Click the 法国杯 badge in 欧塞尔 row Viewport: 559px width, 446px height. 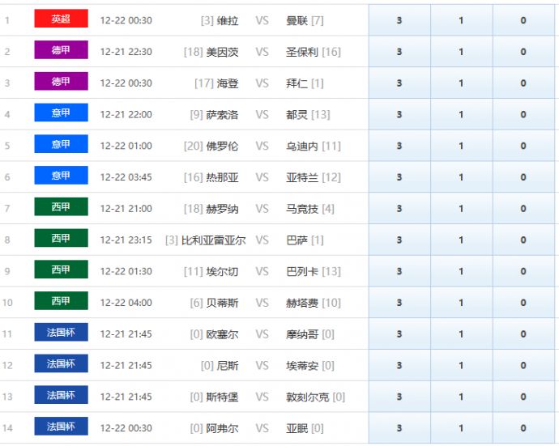(61, 333)
